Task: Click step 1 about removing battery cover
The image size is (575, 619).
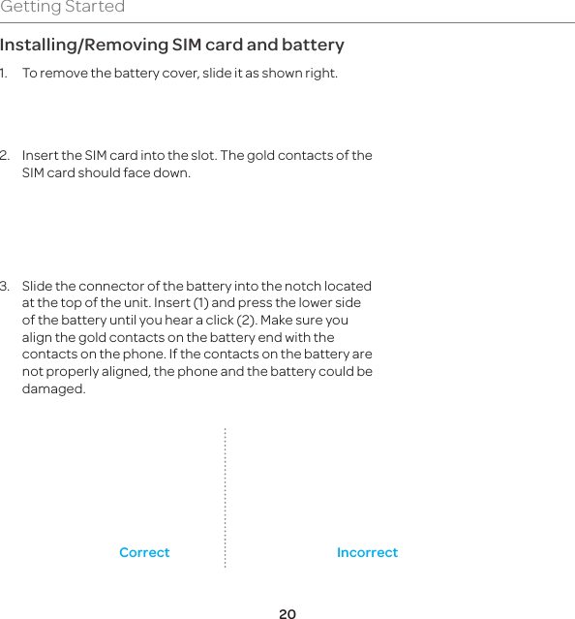Action: 180,74
